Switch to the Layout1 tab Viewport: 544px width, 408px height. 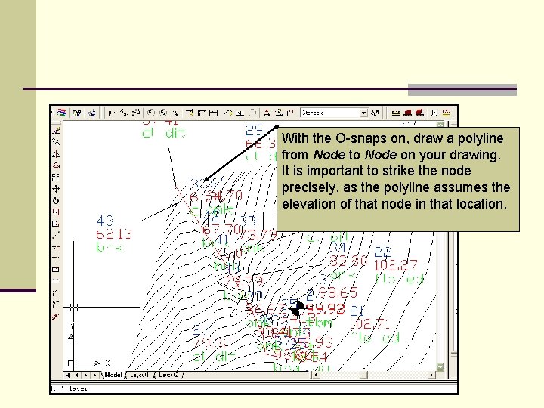click(140, 375)
